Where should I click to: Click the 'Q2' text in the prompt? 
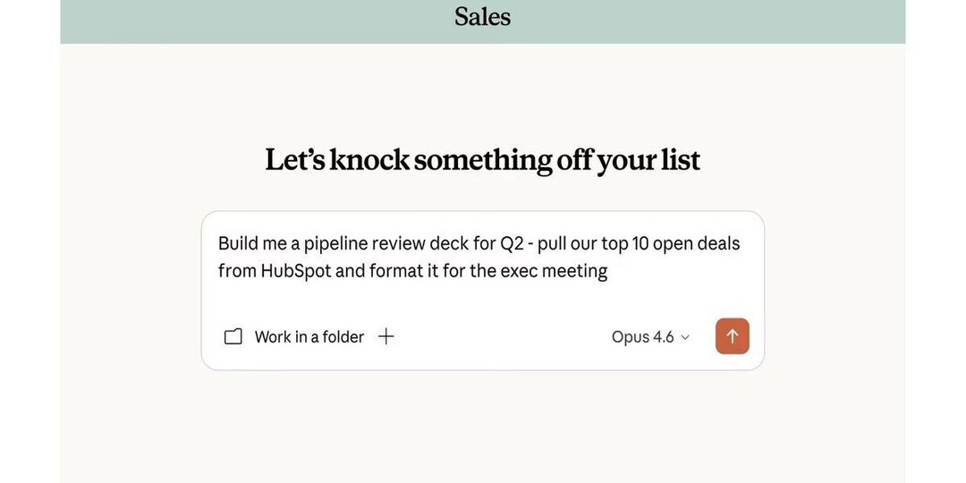512,243
